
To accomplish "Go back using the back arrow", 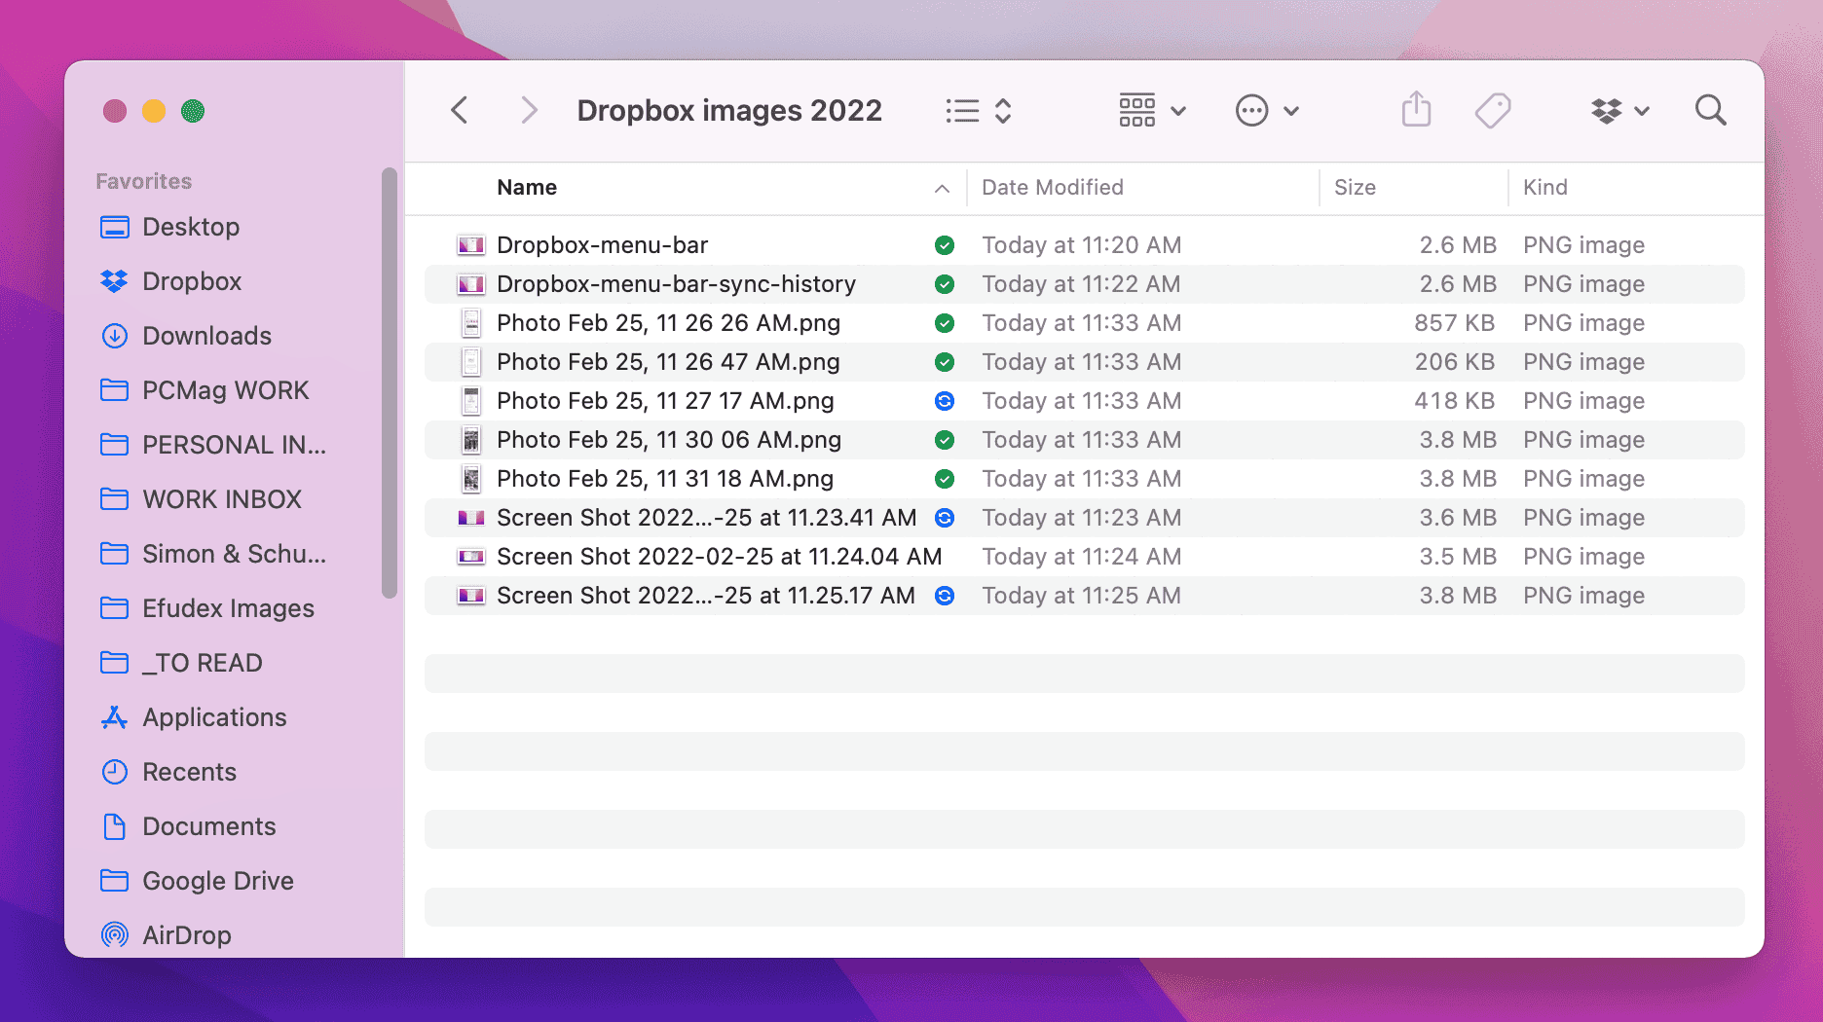I will click(x=459, y=110).
